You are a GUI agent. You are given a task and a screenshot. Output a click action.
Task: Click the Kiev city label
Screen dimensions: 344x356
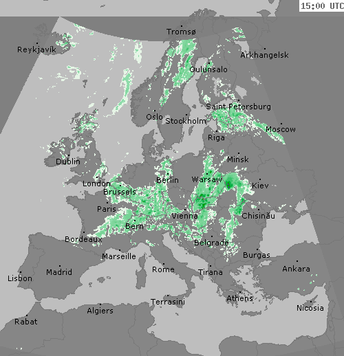tap(260, 186)
